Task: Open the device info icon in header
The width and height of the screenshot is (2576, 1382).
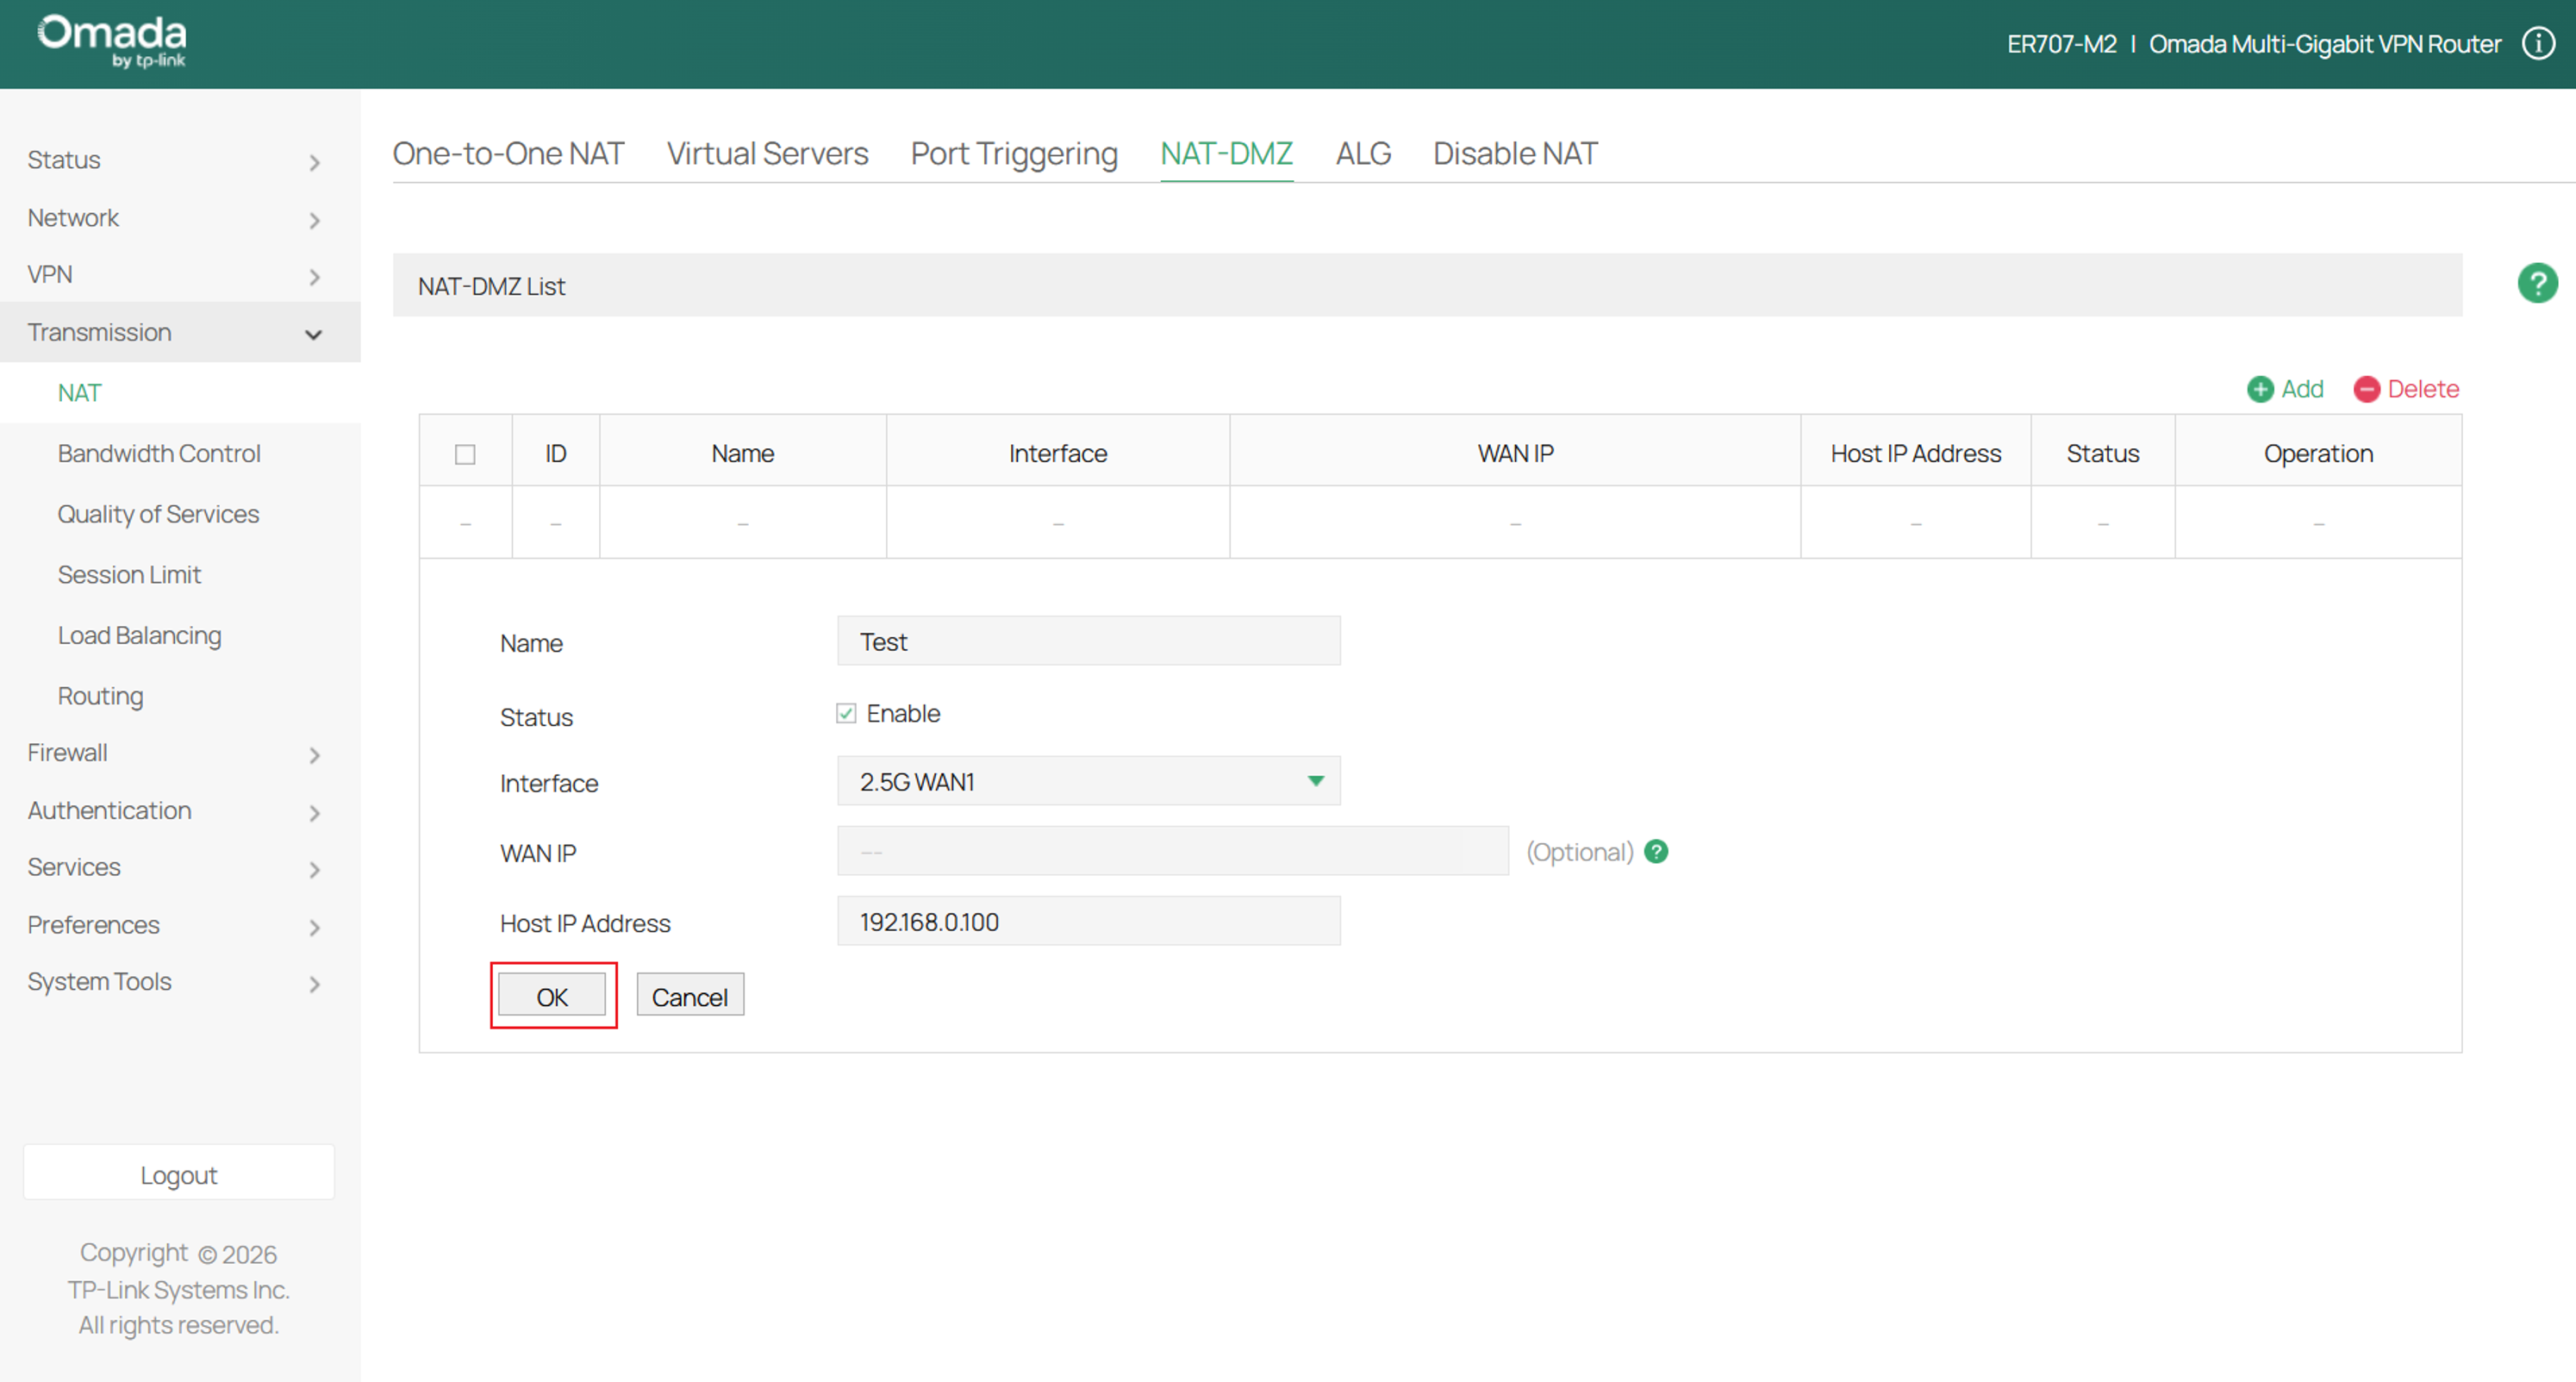Action: coord(2537,44)
